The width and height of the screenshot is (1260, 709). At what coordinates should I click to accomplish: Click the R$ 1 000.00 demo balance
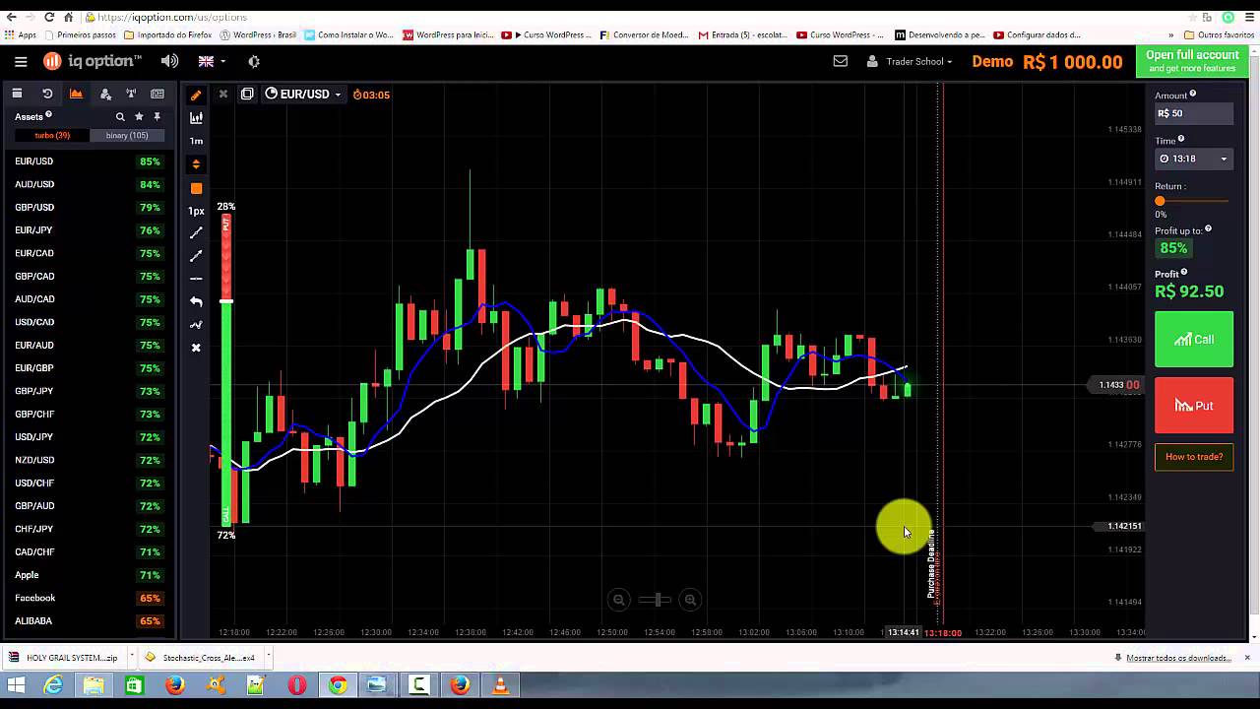point(1072,61)
